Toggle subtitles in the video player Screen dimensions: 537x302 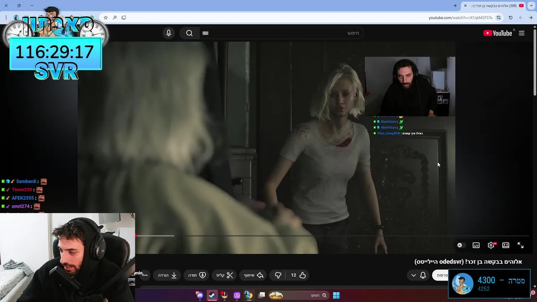coord(476,245)
